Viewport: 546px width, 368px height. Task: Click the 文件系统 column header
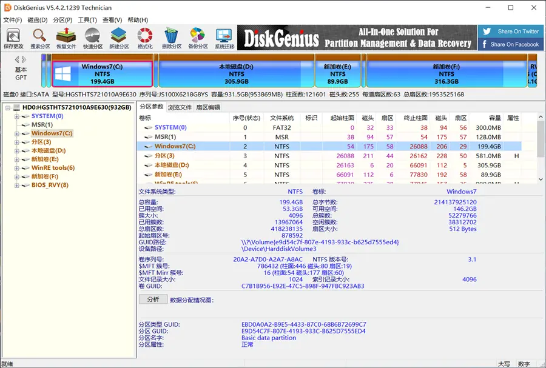tap(281, 118)
